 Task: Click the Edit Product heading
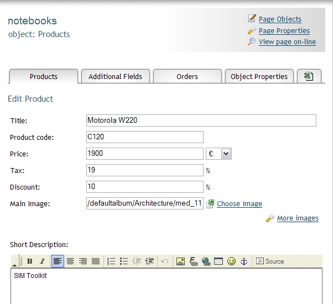(x=30, y=99)
